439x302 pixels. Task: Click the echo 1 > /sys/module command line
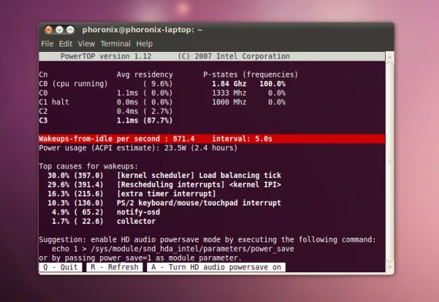pos(173,249)
